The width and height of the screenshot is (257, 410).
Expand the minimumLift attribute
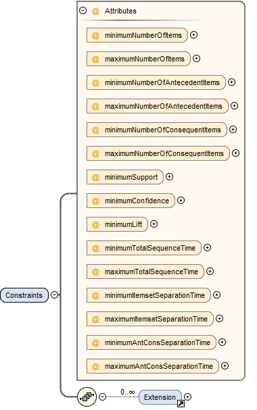point(154,224)
